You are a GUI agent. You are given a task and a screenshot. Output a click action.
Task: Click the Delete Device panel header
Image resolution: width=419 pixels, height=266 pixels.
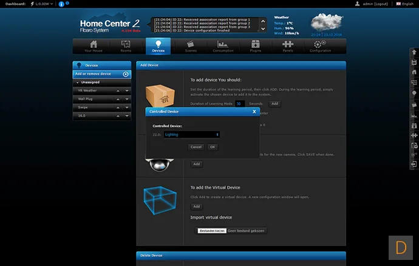coord(241,256)
